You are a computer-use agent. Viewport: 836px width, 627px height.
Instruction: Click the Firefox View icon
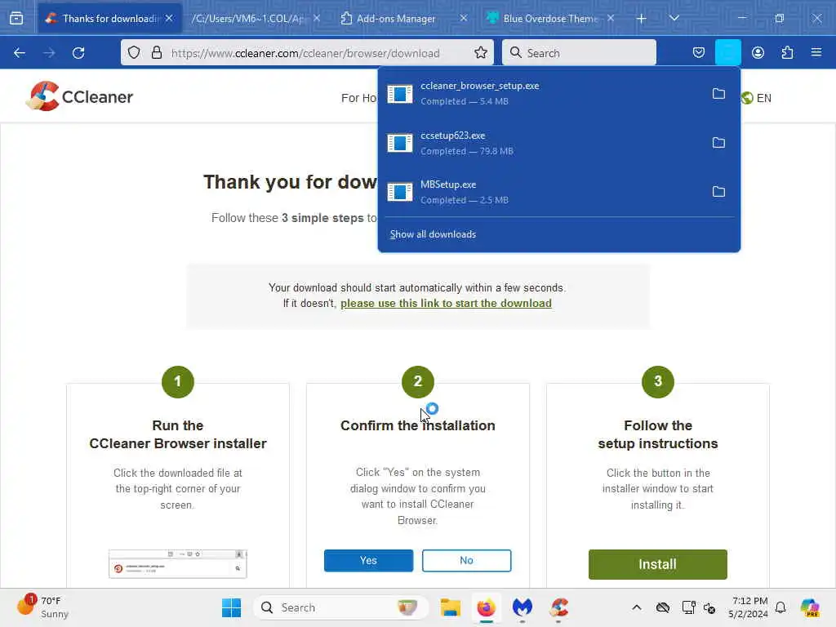point(16,18)
